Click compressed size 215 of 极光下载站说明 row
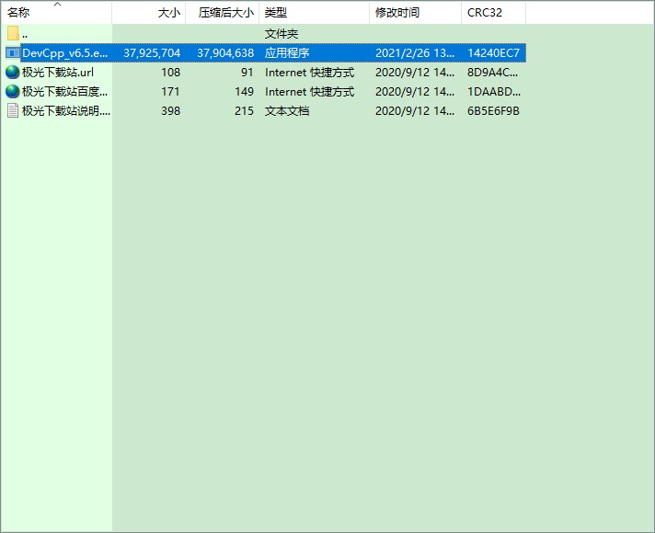 tap(245, 110)
